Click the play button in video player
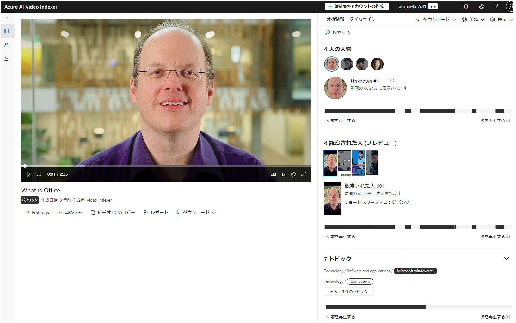516x323 pixels. pyautogui.click(x=28, y=174)
